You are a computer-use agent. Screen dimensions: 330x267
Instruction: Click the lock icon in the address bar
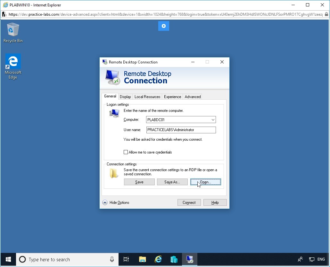click(x=326, y=14)
